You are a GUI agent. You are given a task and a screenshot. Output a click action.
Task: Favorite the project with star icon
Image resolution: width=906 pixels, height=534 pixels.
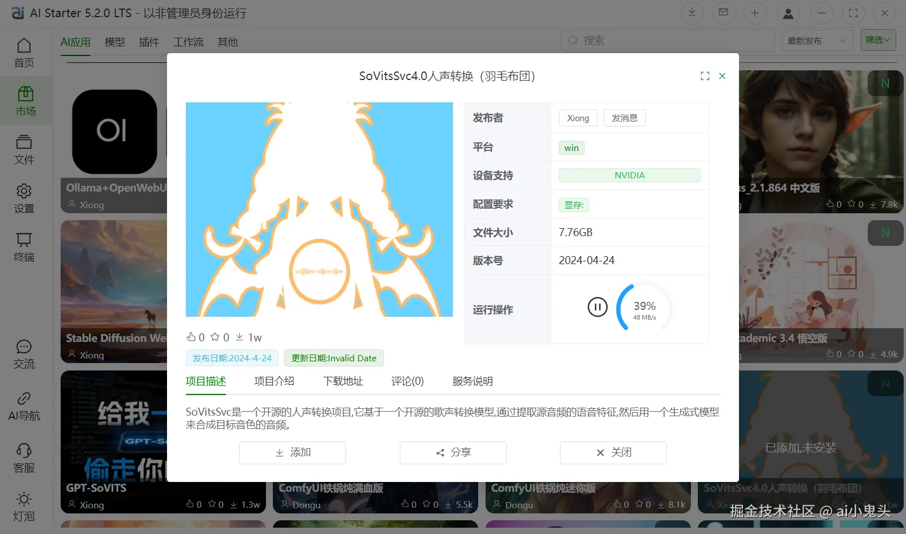coord(215,337)
